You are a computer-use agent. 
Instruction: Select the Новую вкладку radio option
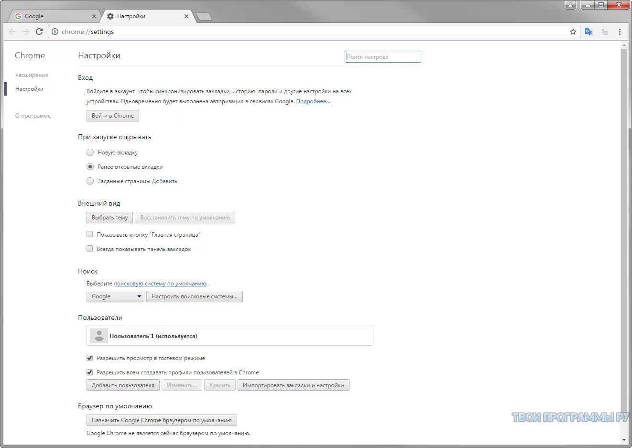click(90, 153)
